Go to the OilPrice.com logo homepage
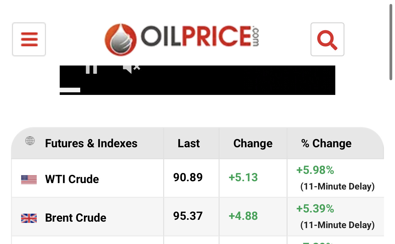Screen dimensions: 395x244 click(182, 39)
